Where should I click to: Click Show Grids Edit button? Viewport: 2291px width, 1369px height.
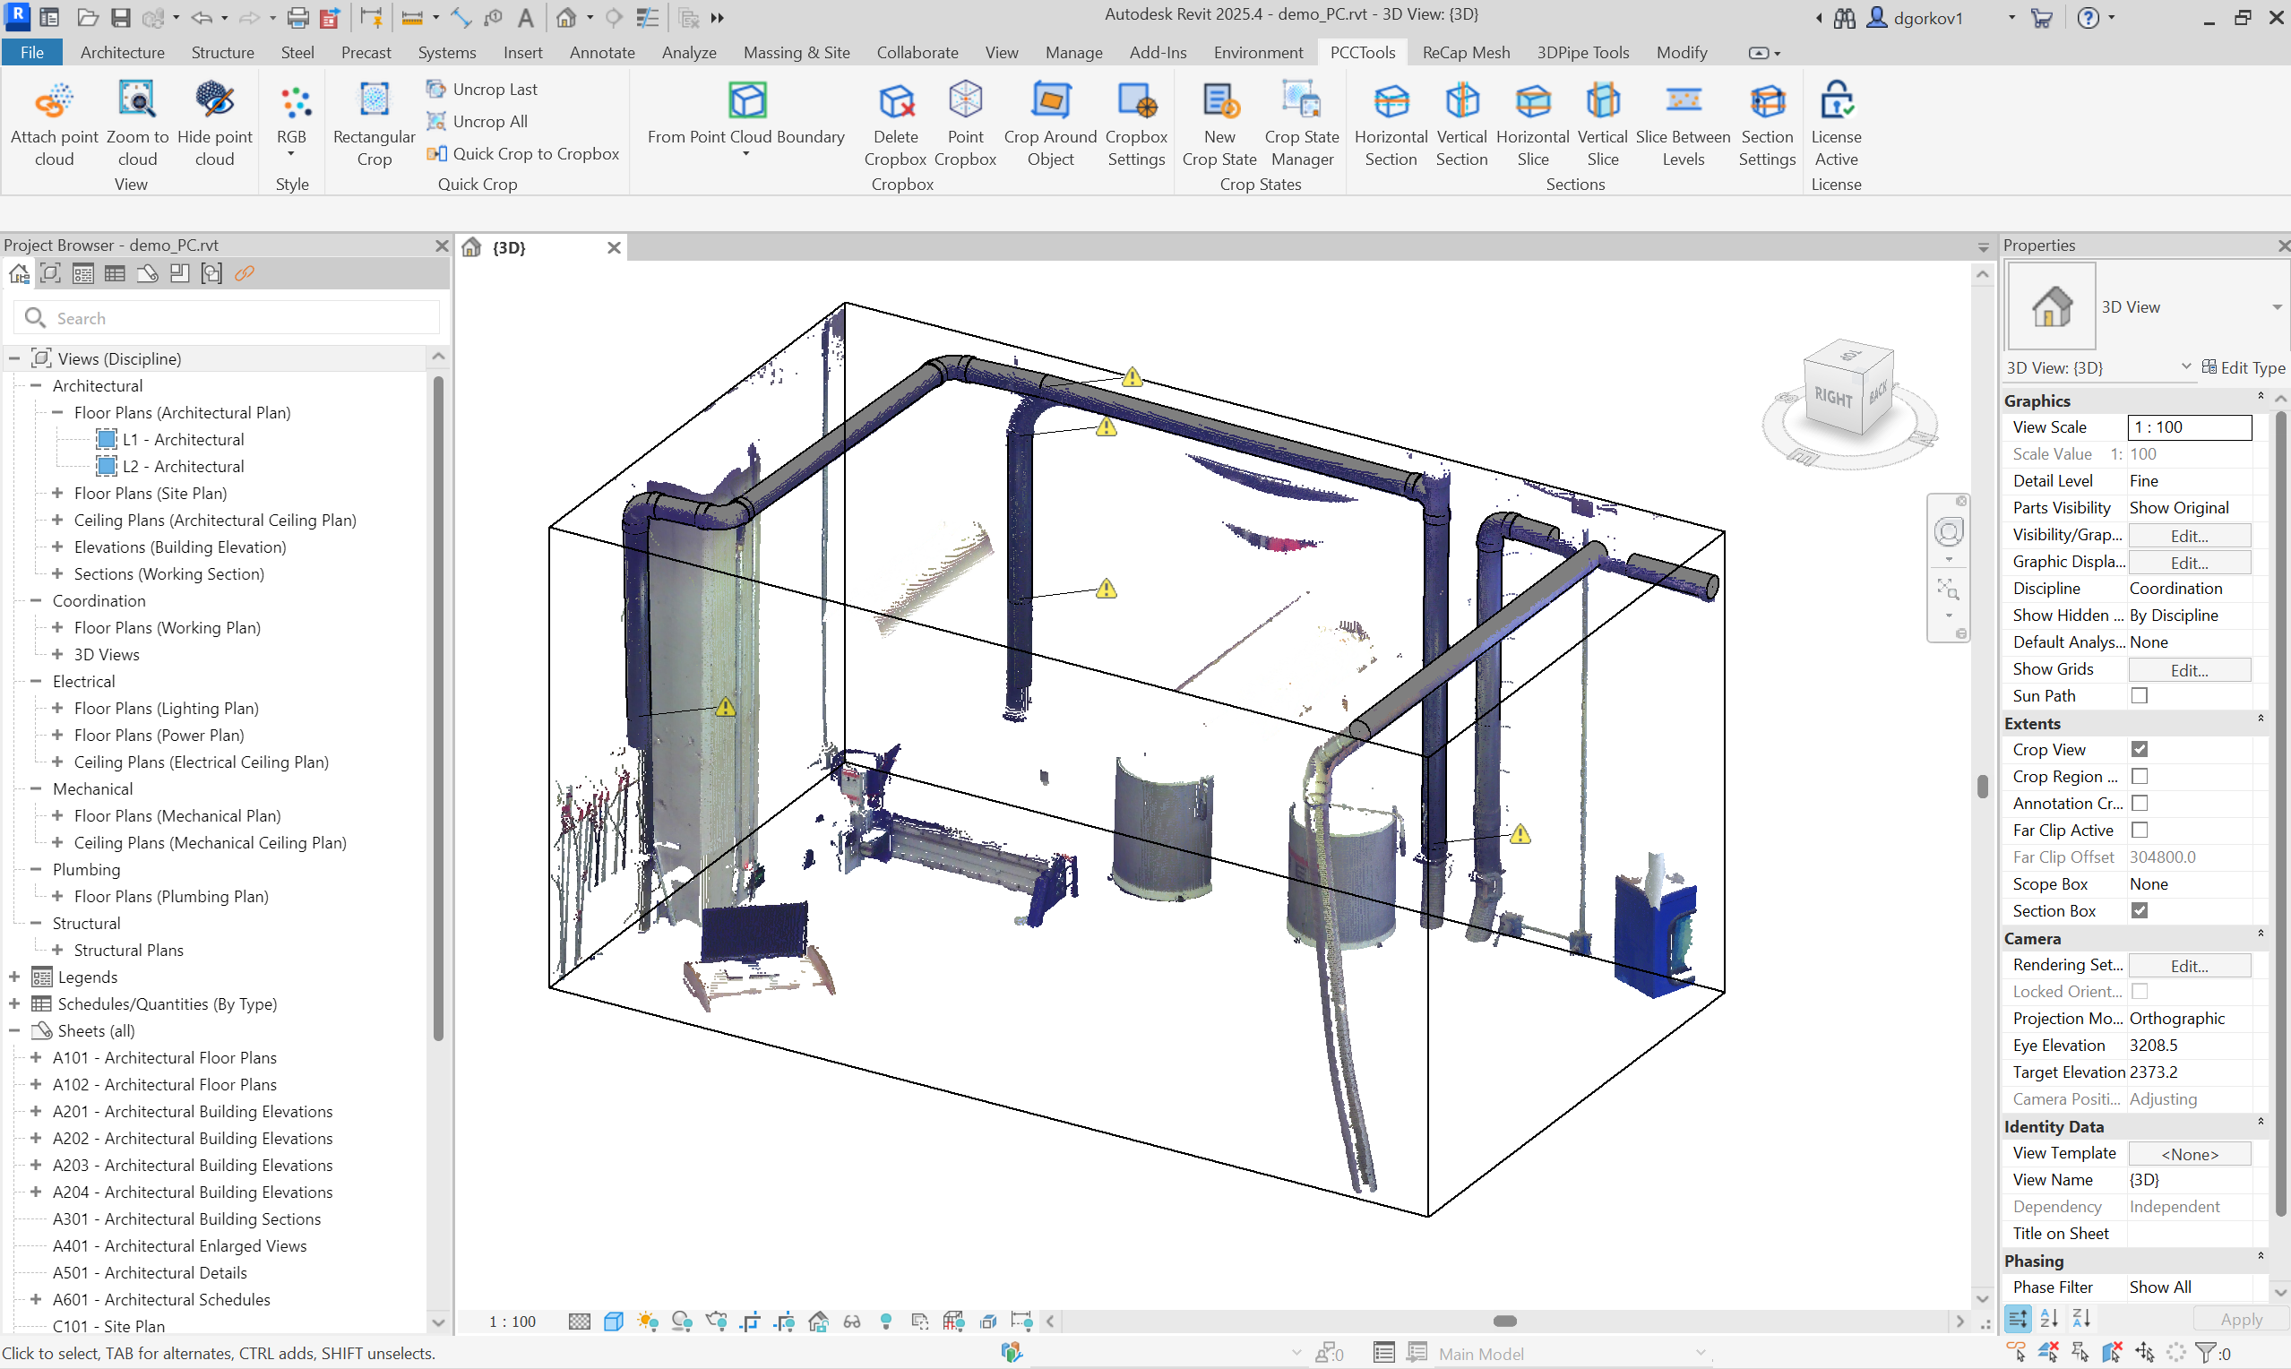pyautogui.click(x=2189, y=670)
